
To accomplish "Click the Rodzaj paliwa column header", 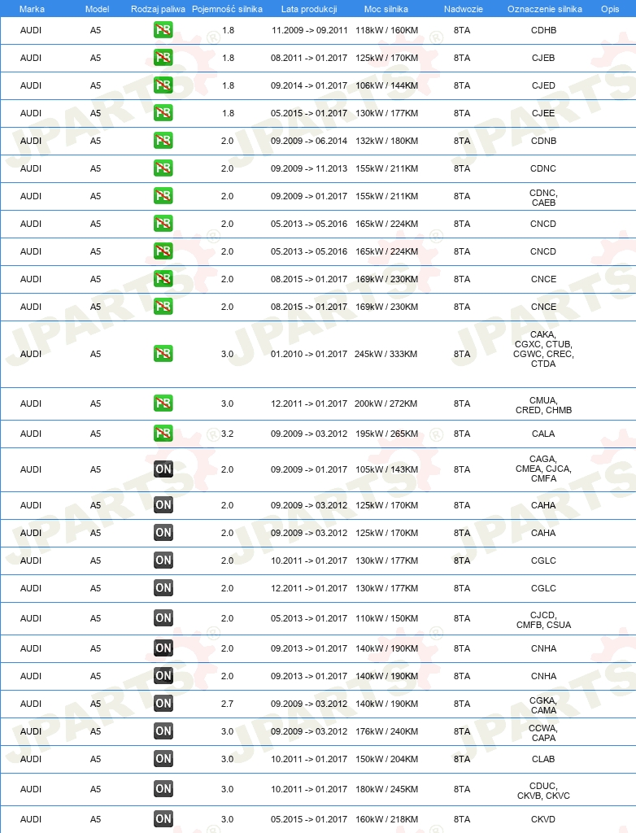I will (158, 9).
